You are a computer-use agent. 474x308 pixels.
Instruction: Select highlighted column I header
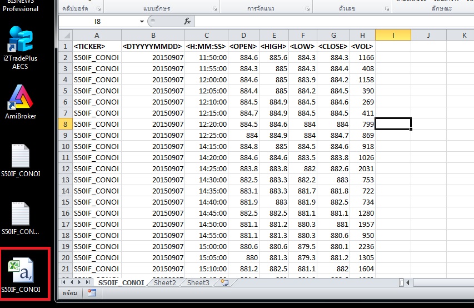(393, 35)
